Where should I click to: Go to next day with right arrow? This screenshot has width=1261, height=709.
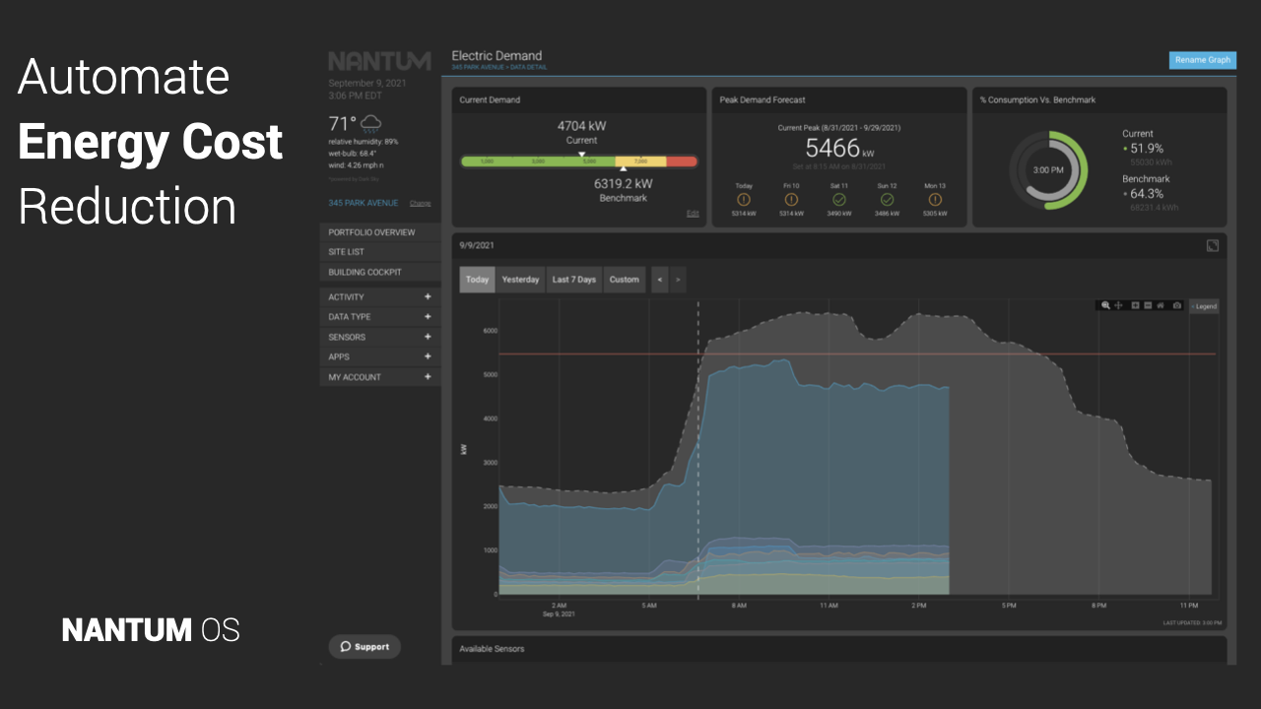tap(678, 280)
